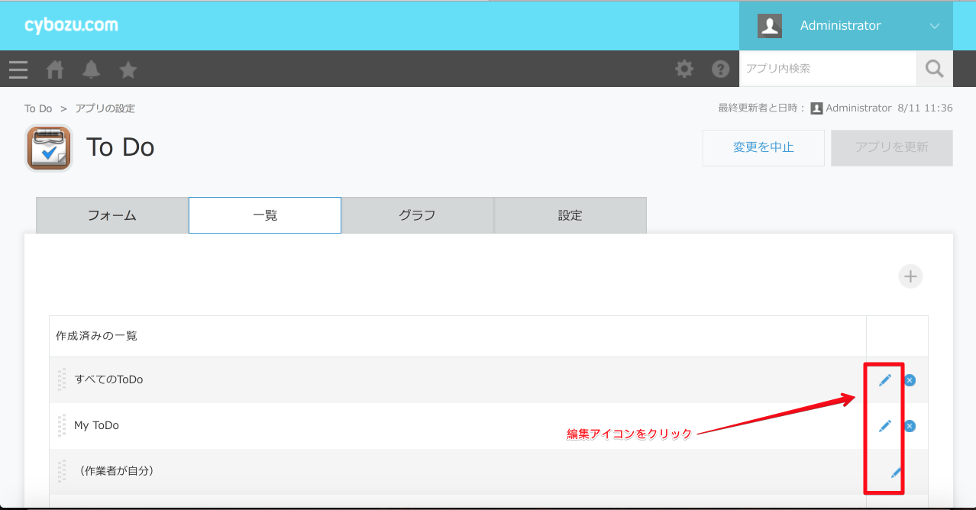The image size is (976, 510).
Task: Edit the すべてのToDo view via its pencil icon
Action: pyautogui.click(x=884, y=379)
